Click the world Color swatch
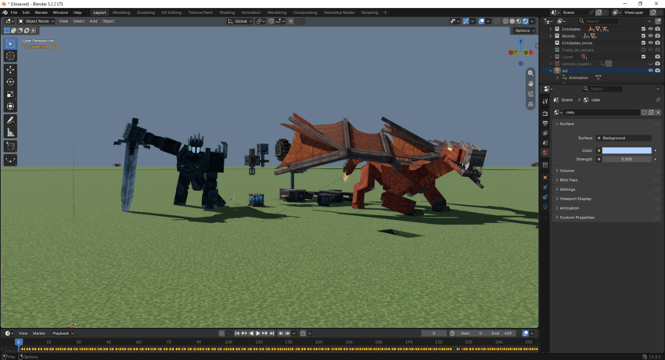Image resolution: width=665 pixels, height=360 pixels. pos(627,150)
